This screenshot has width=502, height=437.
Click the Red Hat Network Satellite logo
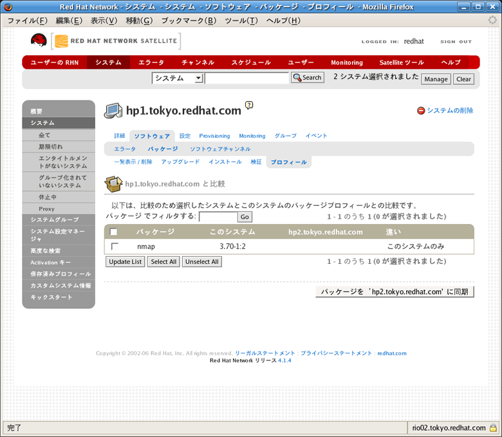[x=116, y=41]
